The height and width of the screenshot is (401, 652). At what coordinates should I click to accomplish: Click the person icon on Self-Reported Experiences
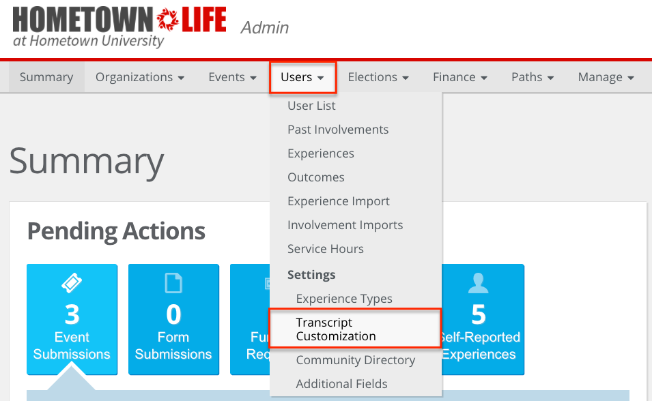pyautogui.click(x=478, y=283)
